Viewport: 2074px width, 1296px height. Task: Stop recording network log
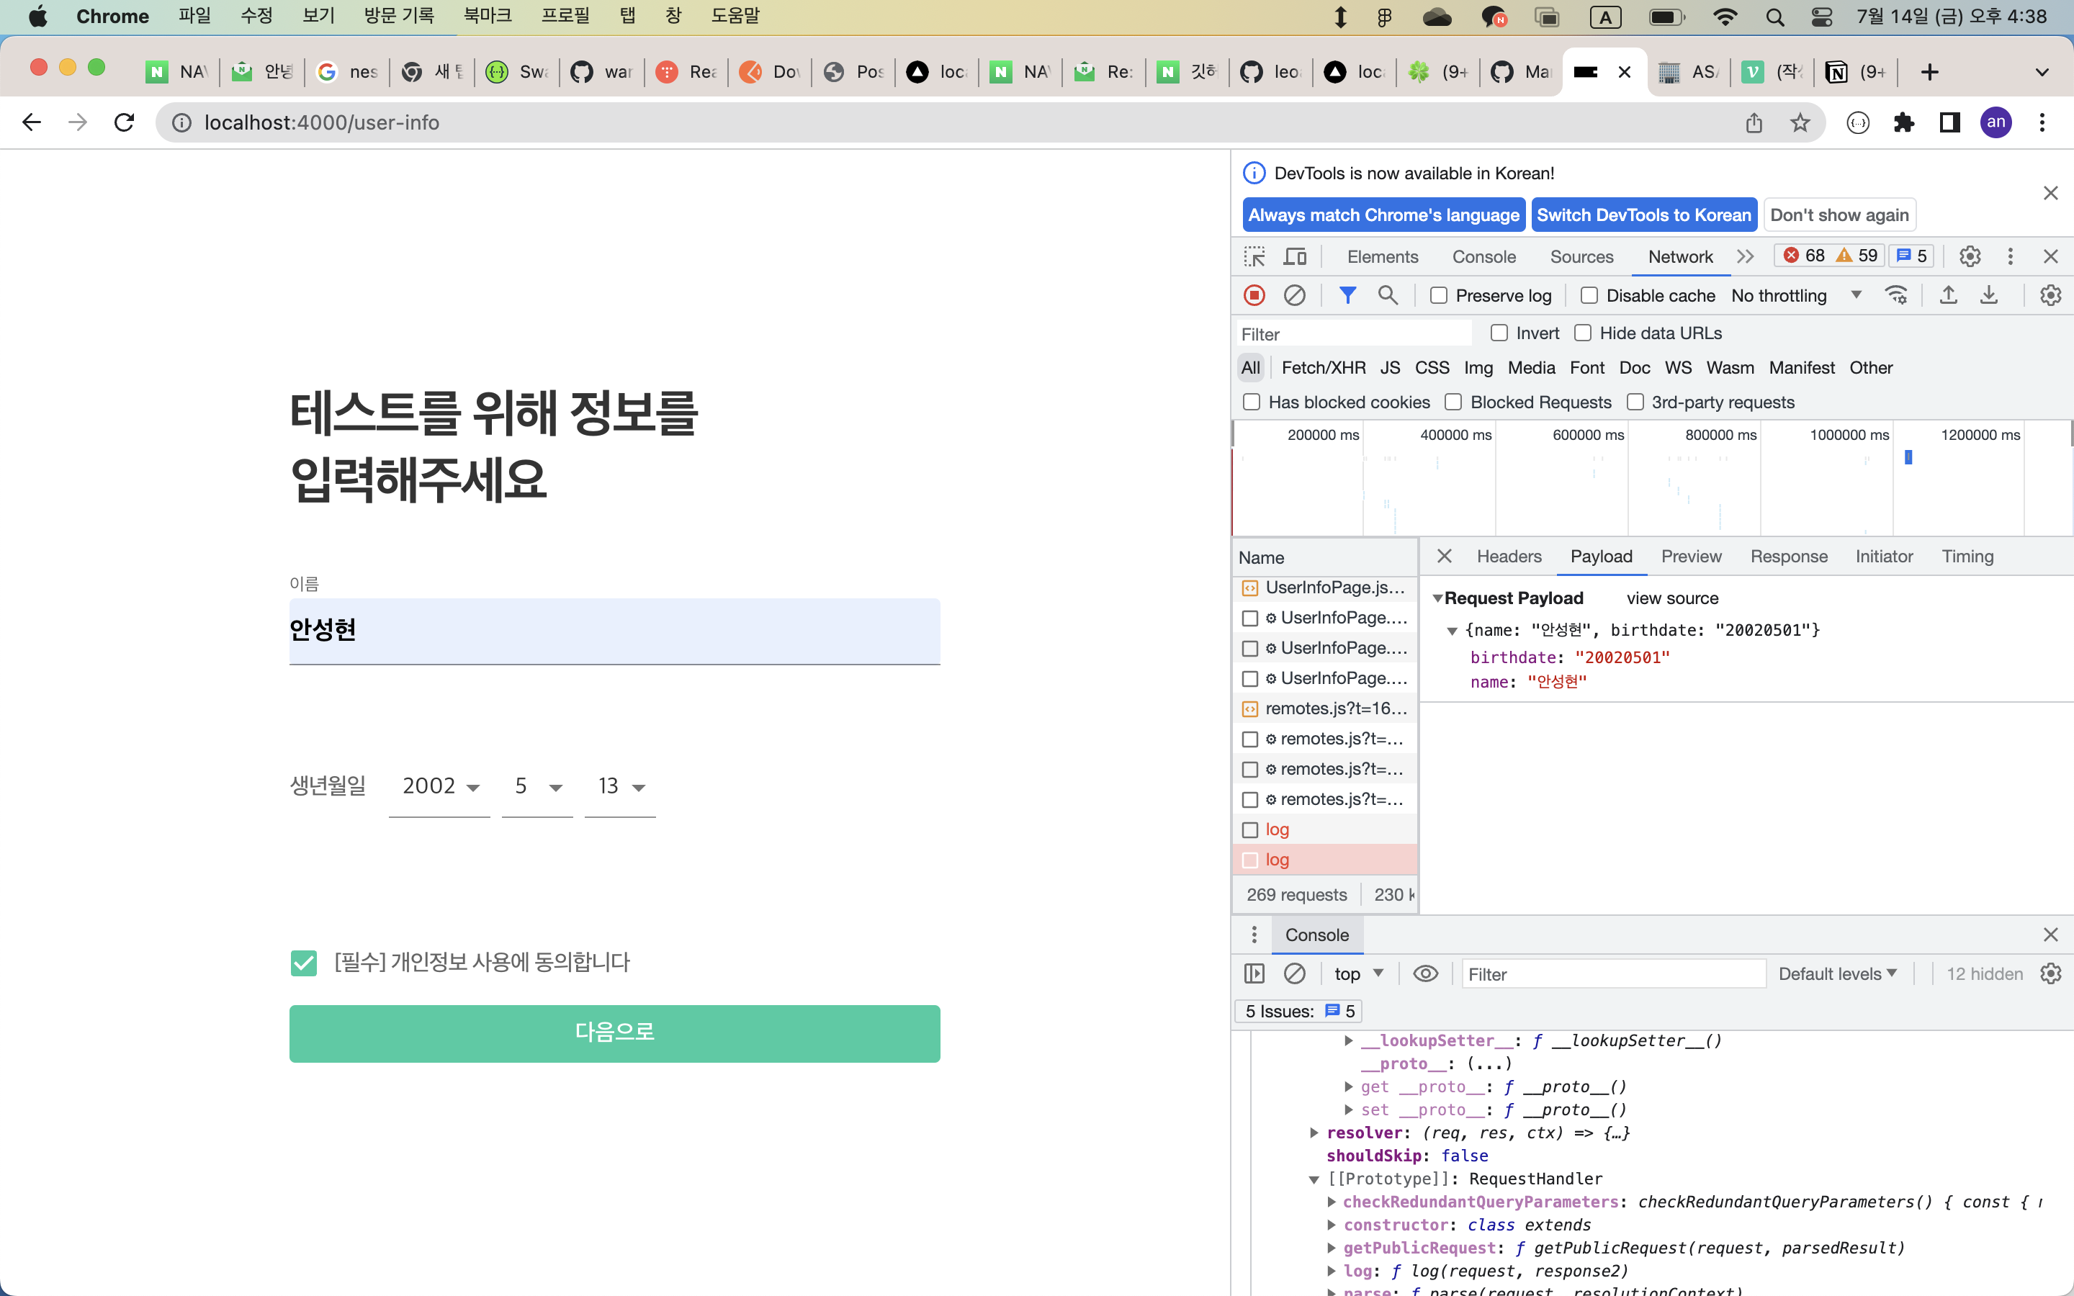point(1254,296)
